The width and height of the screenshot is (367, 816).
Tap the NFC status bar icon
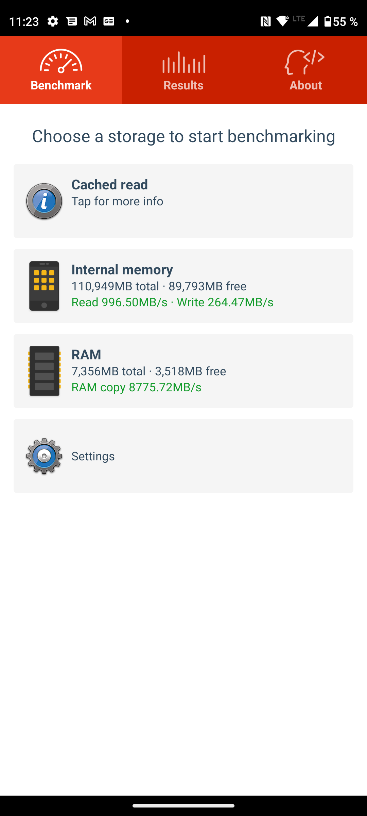[265, 21]
